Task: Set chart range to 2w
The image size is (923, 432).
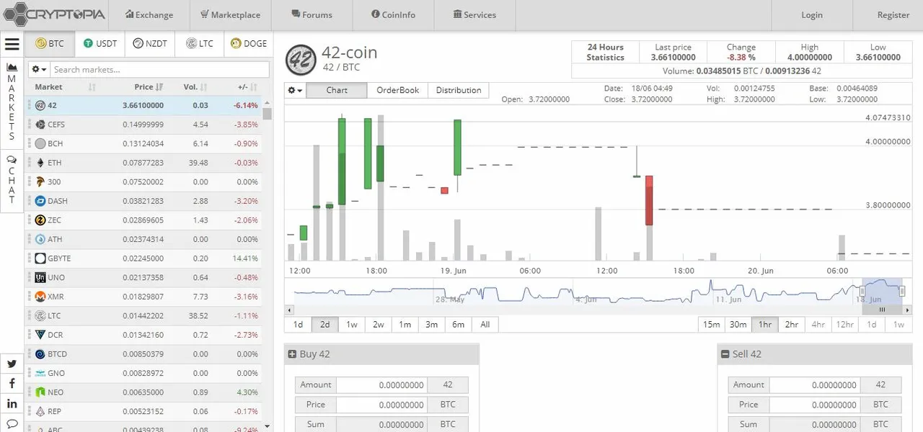Action: (379, 324)
